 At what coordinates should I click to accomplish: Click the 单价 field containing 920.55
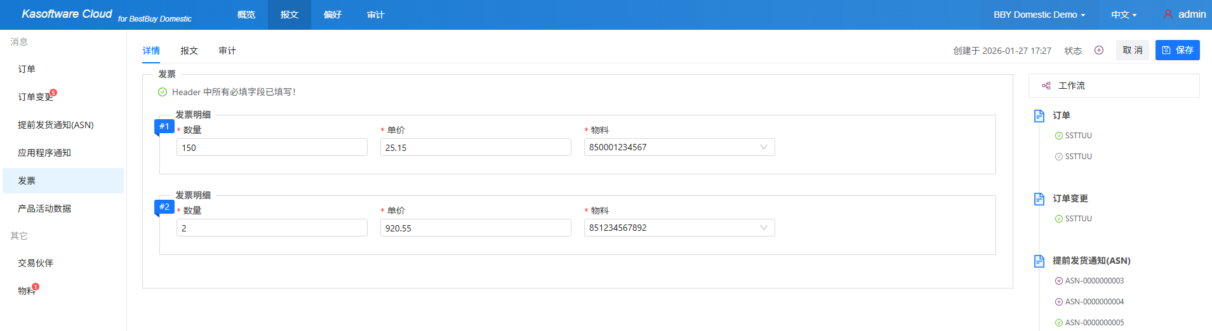(x=475, y=228)
